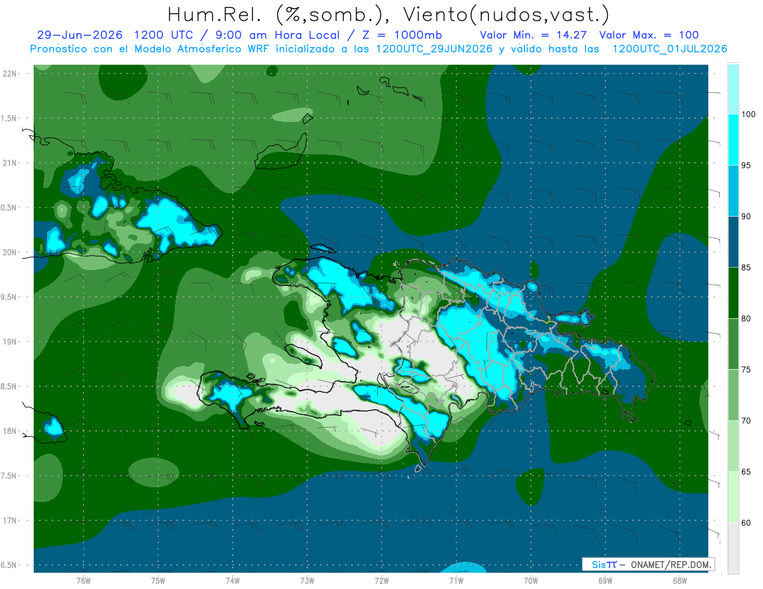Click legend value label '95'

click(747, 166)
